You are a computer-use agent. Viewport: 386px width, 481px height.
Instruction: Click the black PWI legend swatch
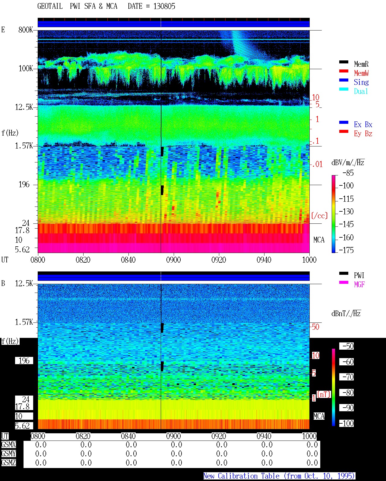click(344, 274)
